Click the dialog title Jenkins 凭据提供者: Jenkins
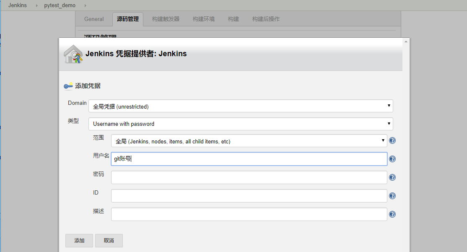This screenshot has width=467, height=252. pyautogui.click(x=136, y=54)
